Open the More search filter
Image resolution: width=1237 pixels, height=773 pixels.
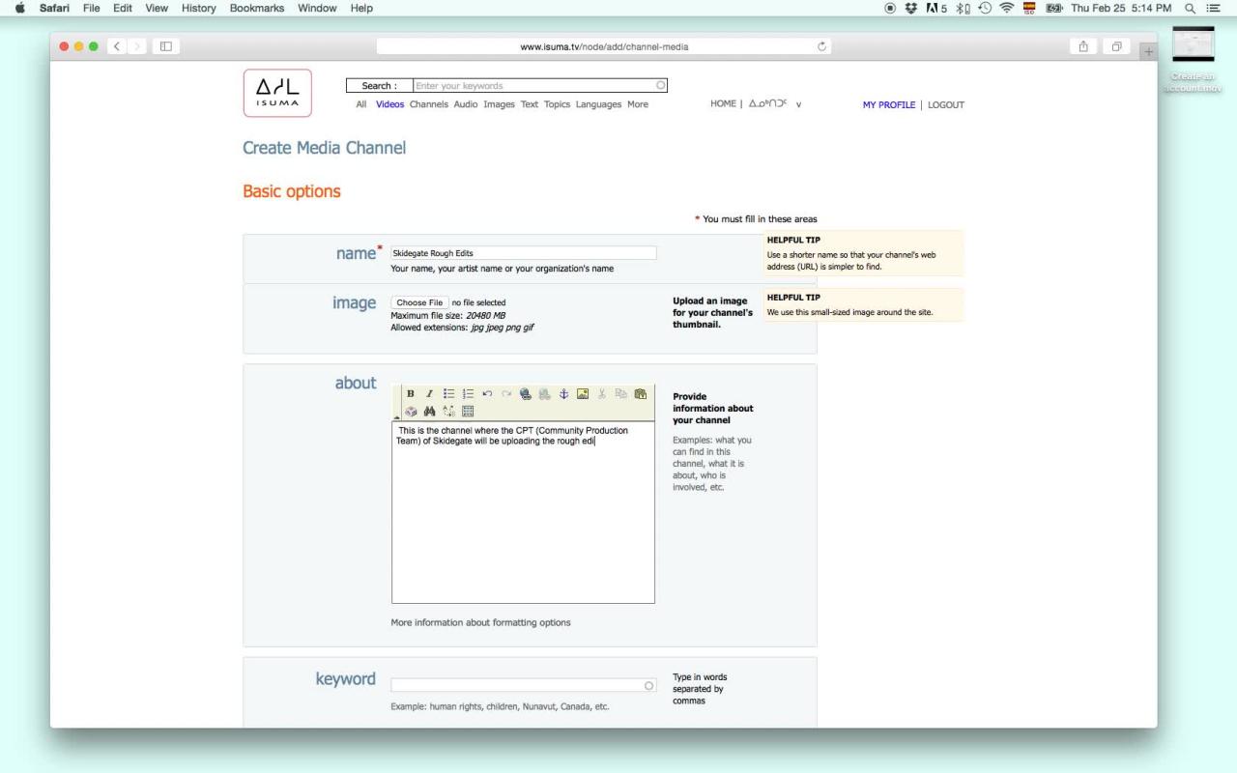click(638, 104)
